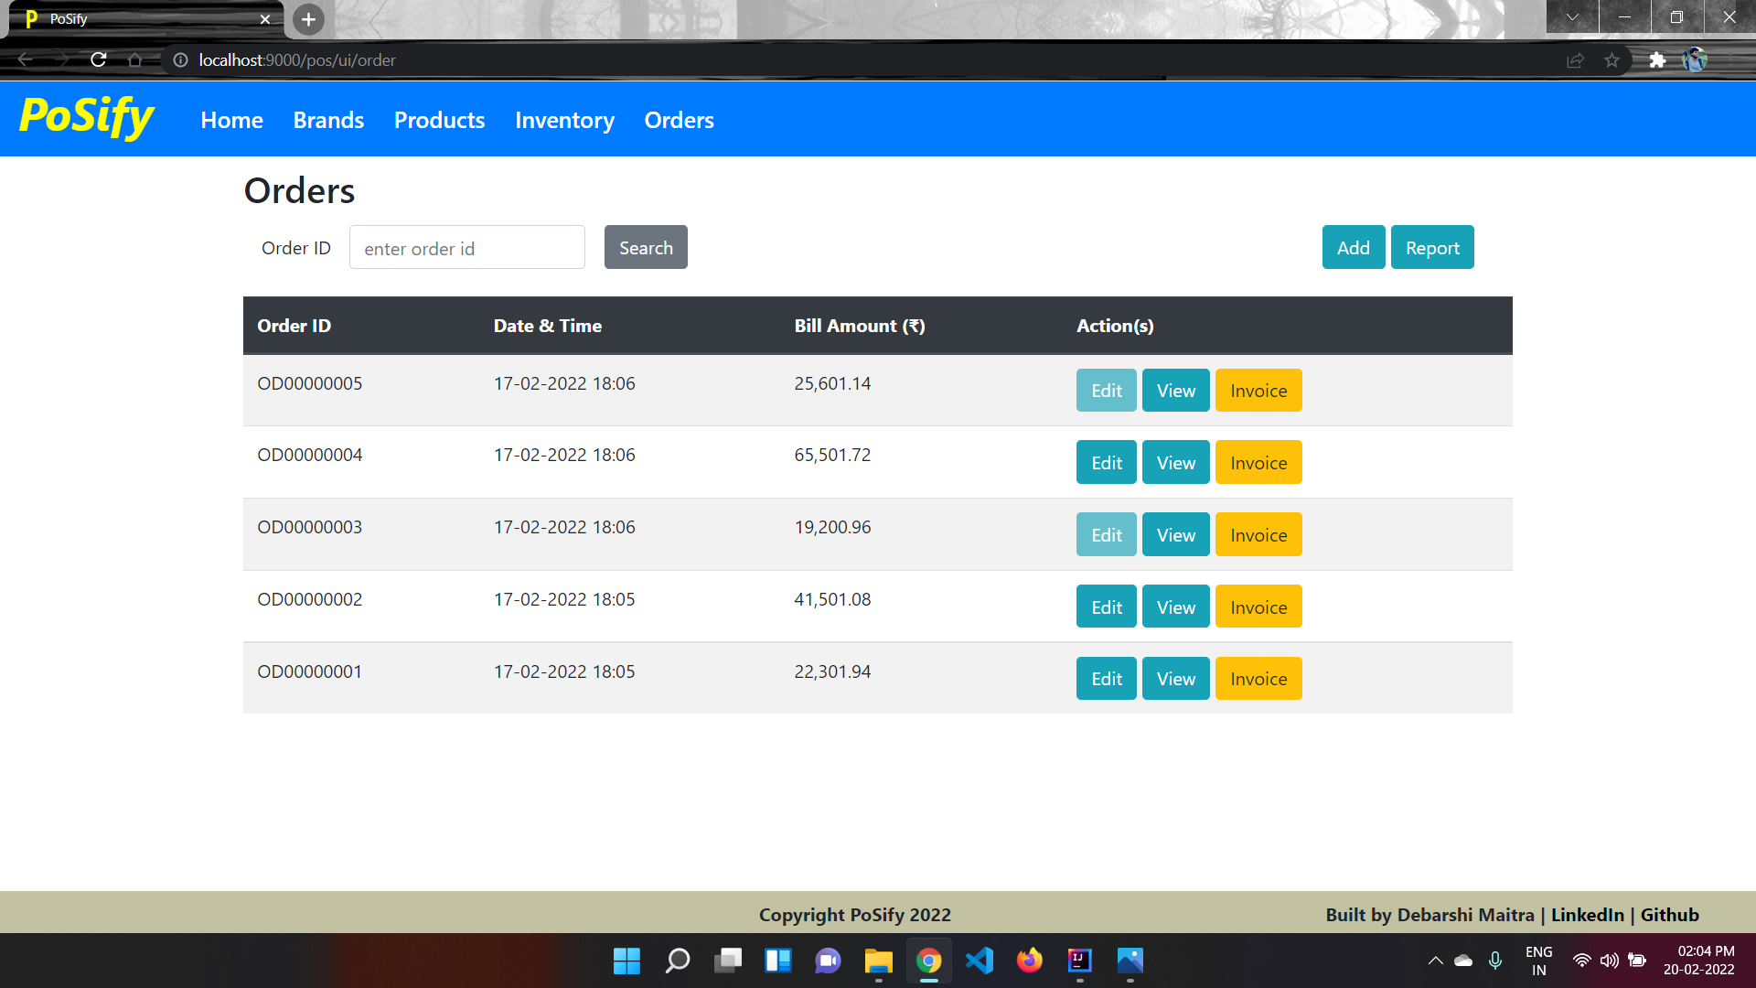Focus the enter order id field

pos(466,248)
